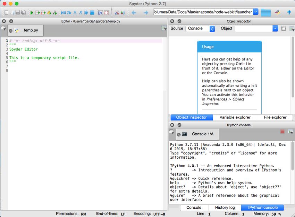This screenshot has height=217, width=295.
Task: Undock the IPython console pane
Action: (x=179, y=125)
